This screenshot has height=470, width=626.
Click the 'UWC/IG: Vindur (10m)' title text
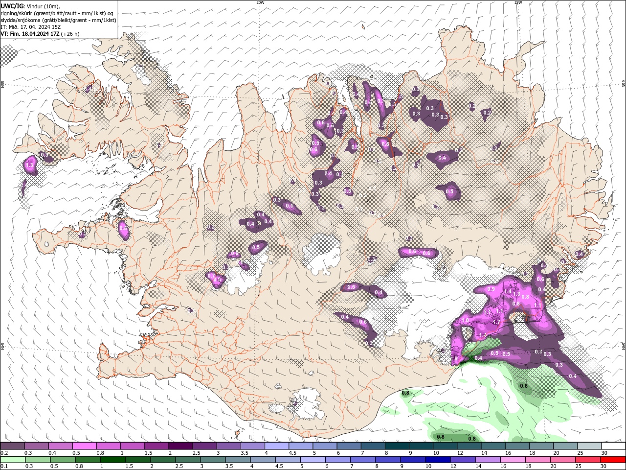[30, 6]
